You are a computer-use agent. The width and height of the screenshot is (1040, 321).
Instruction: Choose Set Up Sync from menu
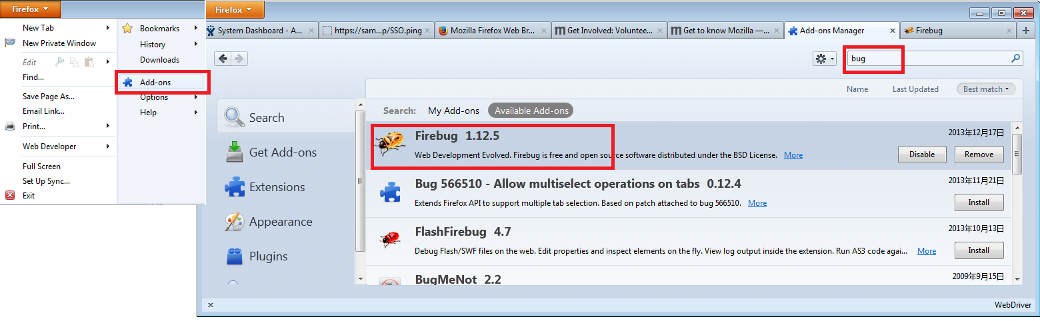click(46, 180)
